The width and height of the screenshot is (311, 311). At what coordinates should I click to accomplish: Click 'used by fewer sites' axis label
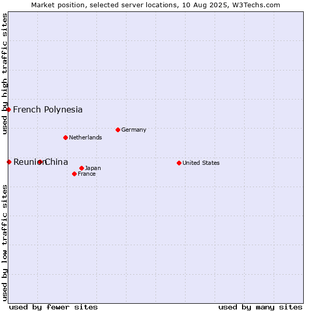pyautogui.click(x=53, y=307)
